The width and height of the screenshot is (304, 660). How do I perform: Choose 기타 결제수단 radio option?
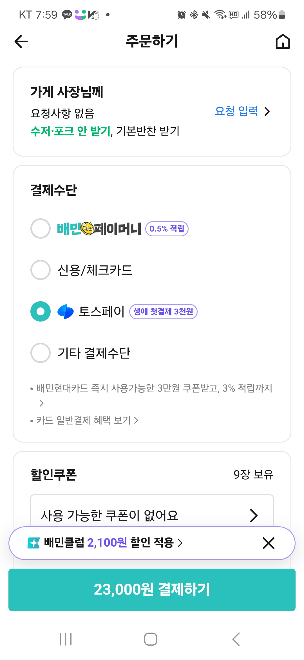(x=41, y=353)
